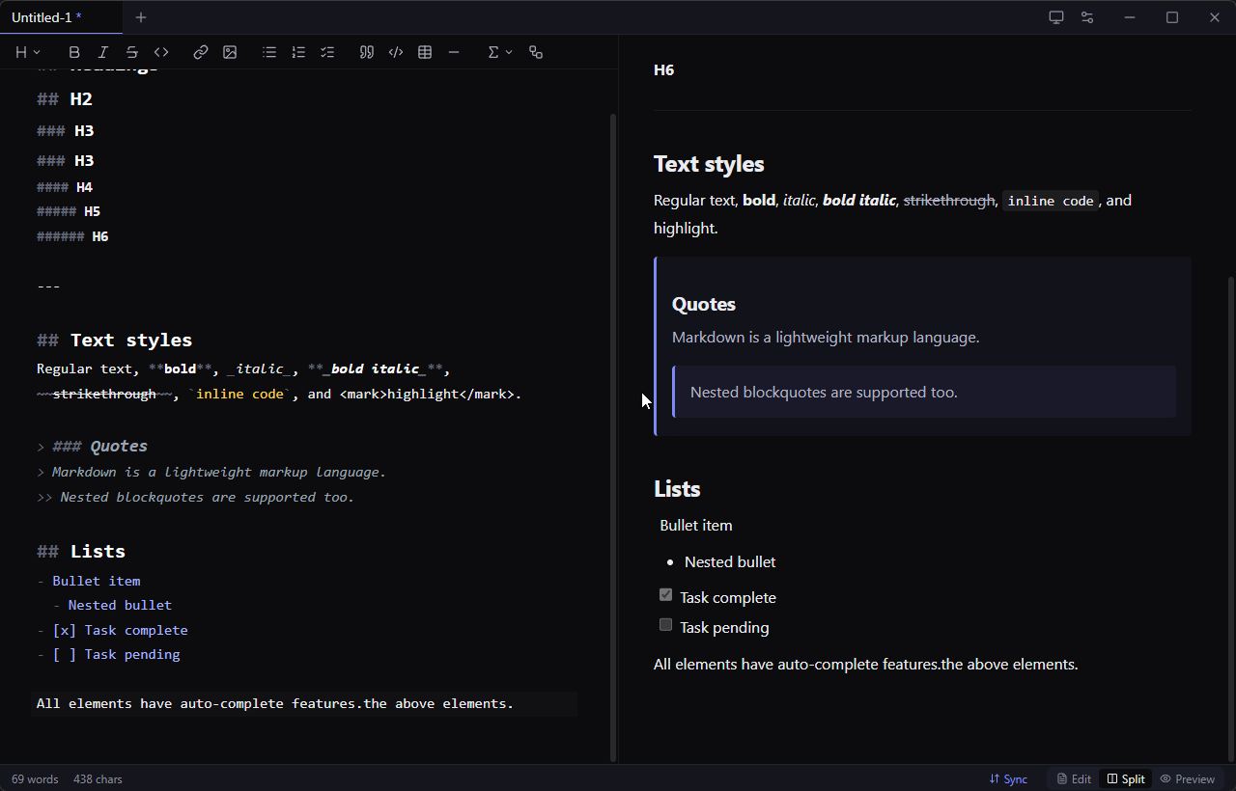Insert a hyperlink

click(x=201, y=52)
